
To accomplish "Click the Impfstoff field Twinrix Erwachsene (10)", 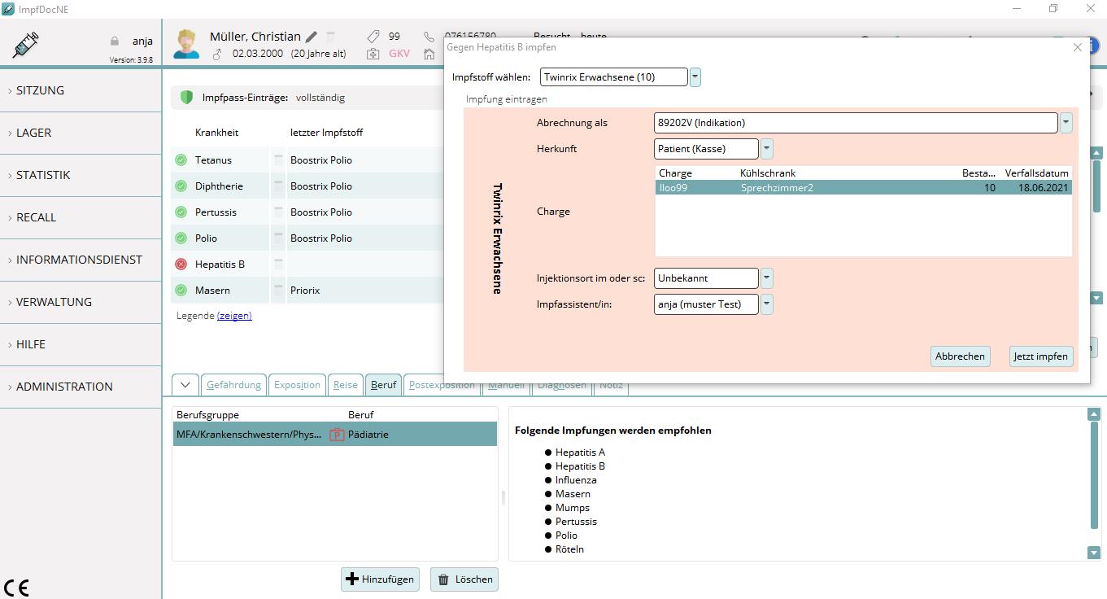I will 613,77.
